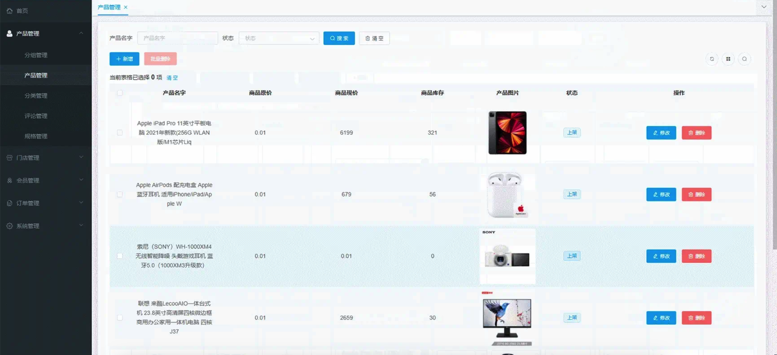Delete the Apple AirPods row
This screenshot has height=355, width=777.
tap(696, 195)
